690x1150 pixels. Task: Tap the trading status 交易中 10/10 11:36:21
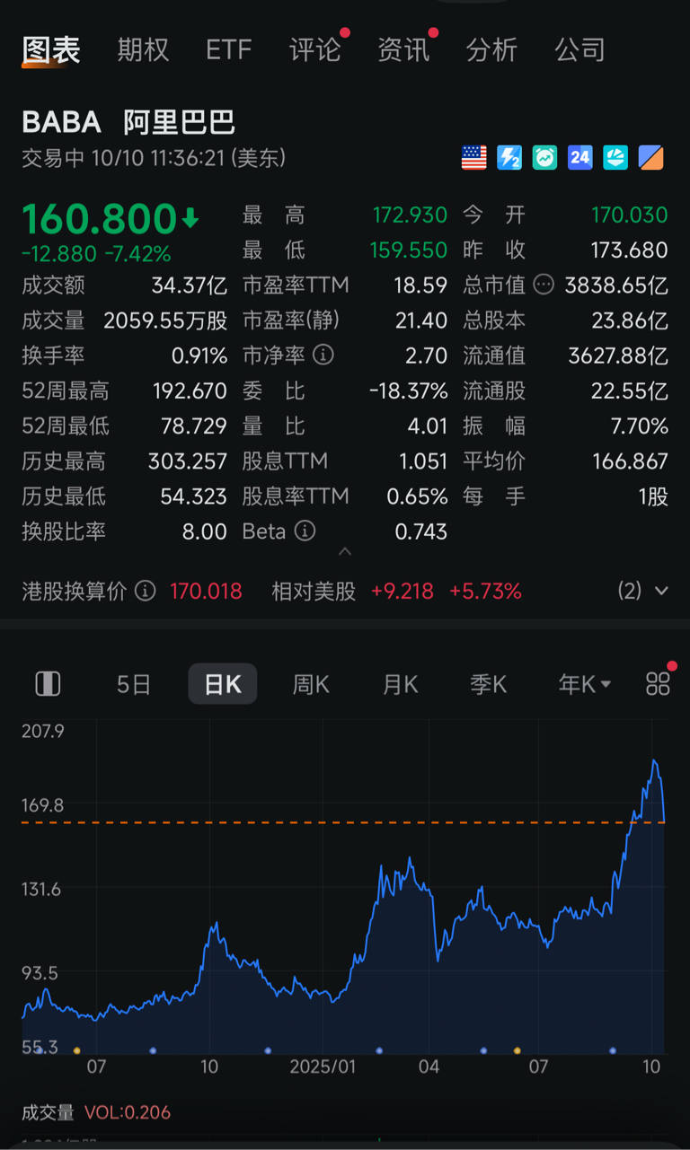(154, 158)
